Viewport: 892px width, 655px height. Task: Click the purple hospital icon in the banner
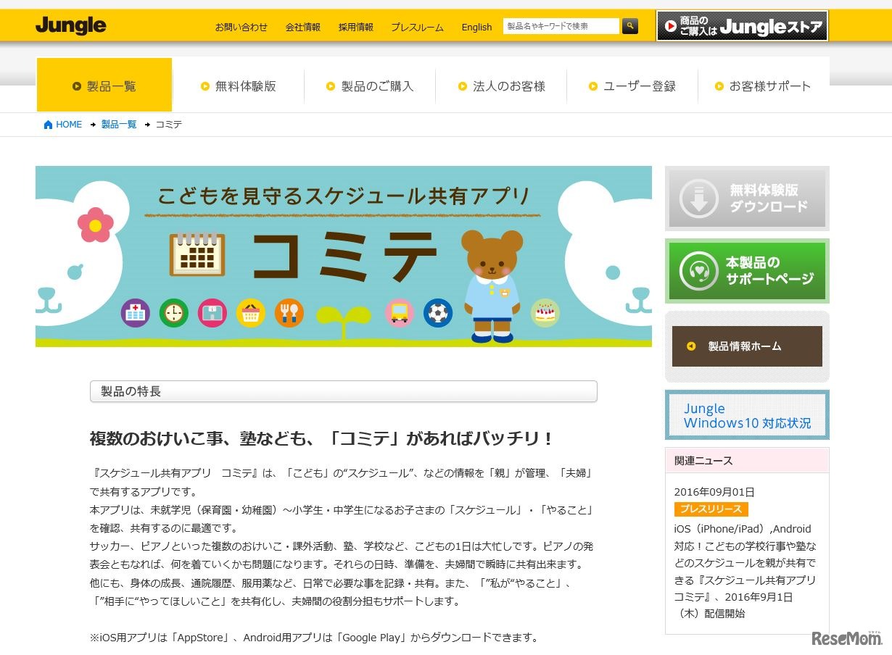coord(136,313)
